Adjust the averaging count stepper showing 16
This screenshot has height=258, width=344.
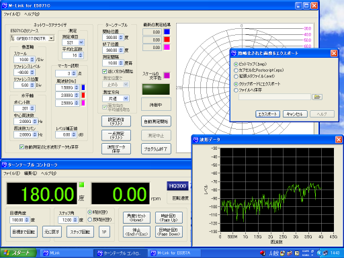[81, 55]
